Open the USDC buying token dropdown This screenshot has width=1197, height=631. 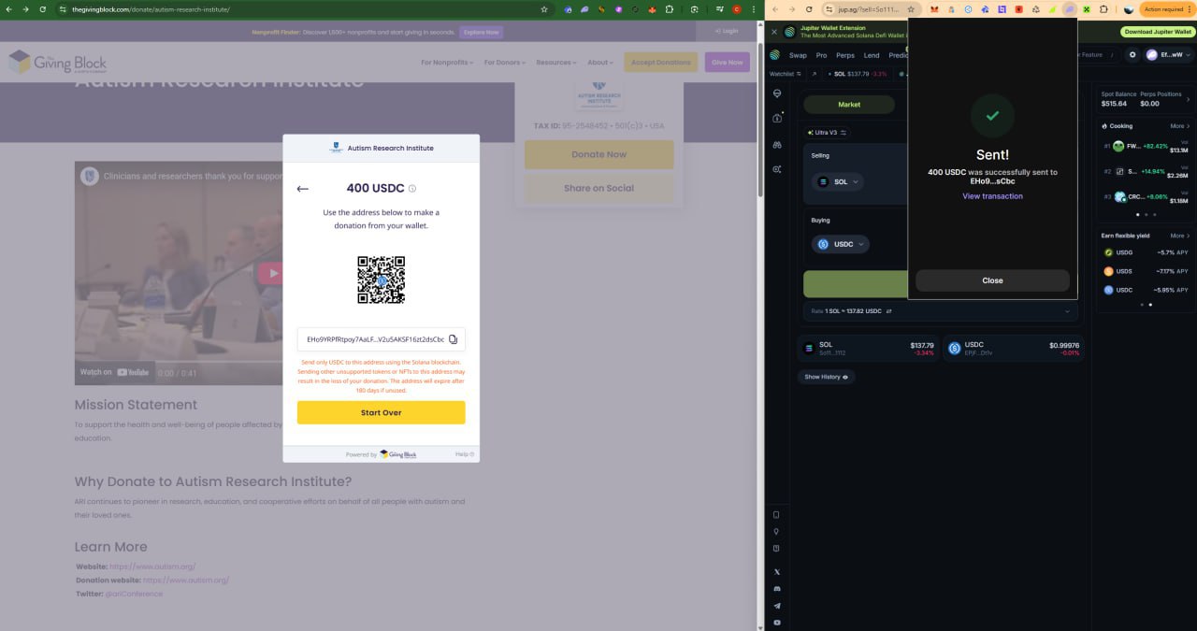click(x=842, y=244)
